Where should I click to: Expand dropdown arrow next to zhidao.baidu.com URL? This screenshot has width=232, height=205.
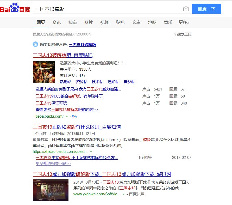[x=91, y=152]
